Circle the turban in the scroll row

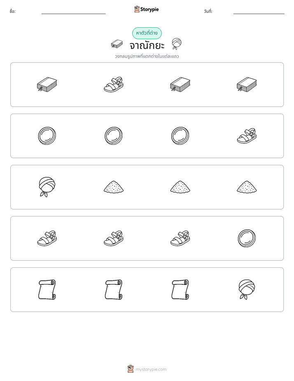coord(247,289)
